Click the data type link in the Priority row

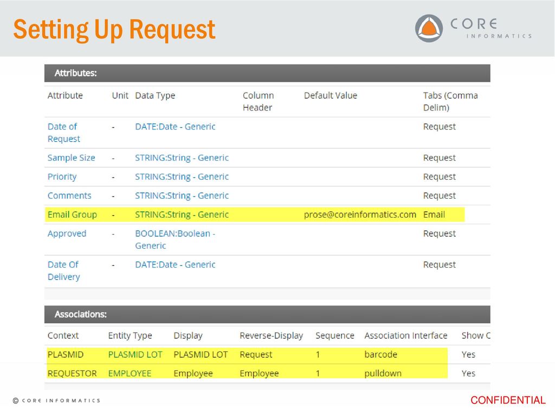point(182,177)
